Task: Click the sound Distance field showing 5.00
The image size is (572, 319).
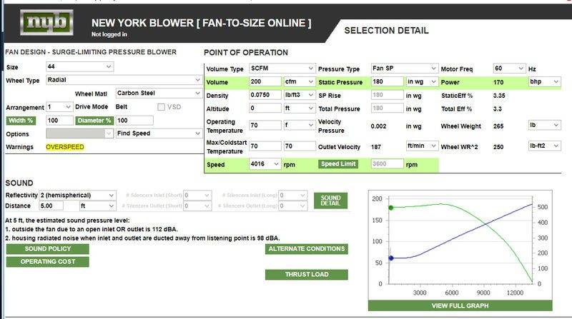Action: [x=51, y=206]
